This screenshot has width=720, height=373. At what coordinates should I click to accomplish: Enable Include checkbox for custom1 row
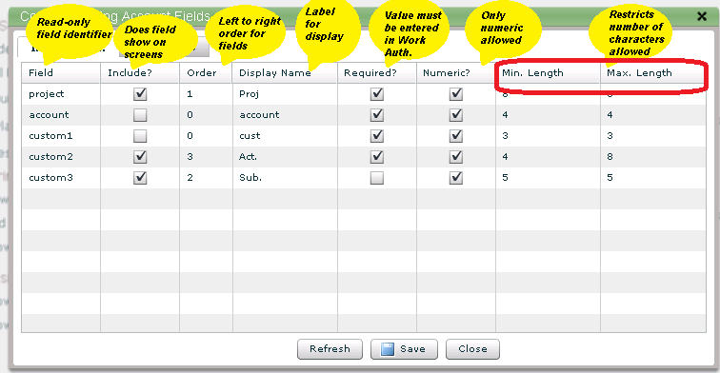click(x=140, y=136)
